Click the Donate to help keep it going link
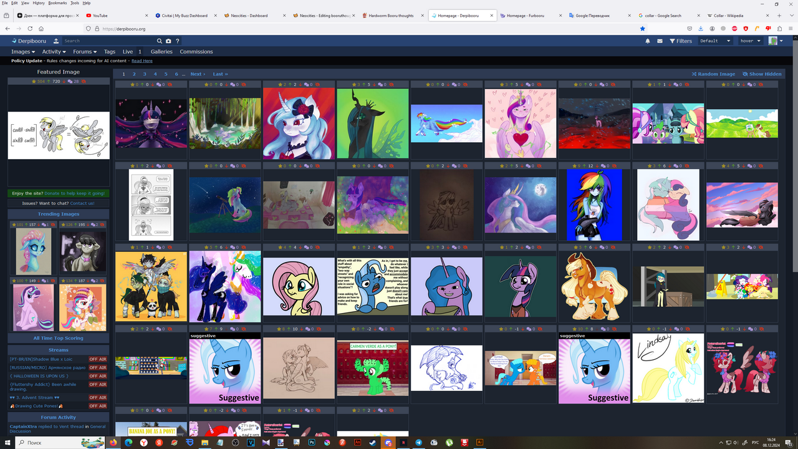This screenshot has height=449, width=798. [75, 193]
